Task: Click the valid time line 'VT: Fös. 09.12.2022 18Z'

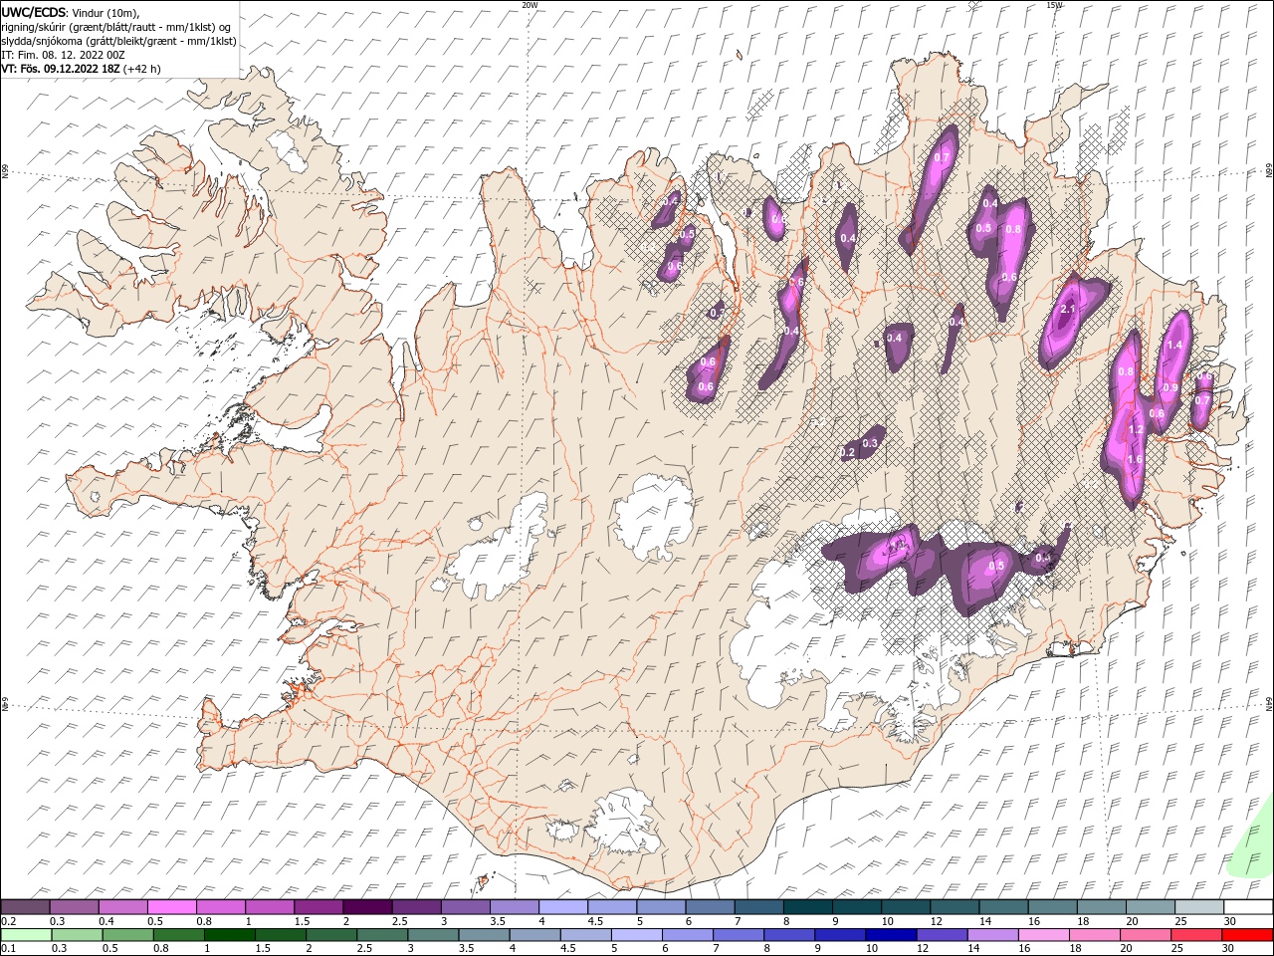Action: 61,69
